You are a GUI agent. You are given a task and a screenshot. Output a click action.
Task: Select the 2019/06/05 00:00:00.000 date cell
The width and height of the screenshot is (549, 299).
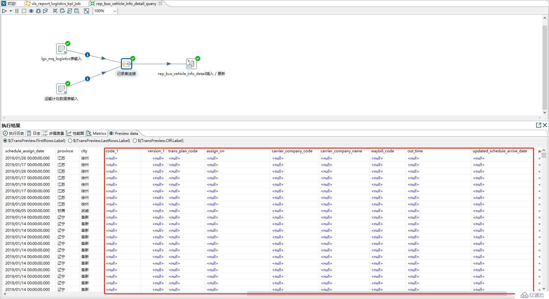(x=27, y=211)
